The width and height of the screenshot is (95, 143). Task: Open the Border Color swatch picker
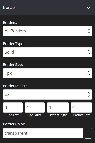88,133
